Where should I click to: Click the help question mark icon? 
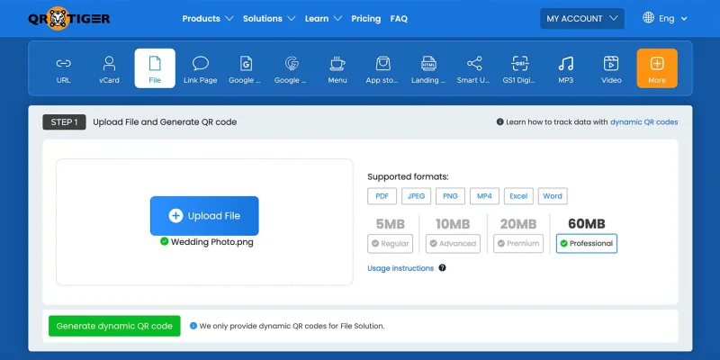click(x=442, y=267)
